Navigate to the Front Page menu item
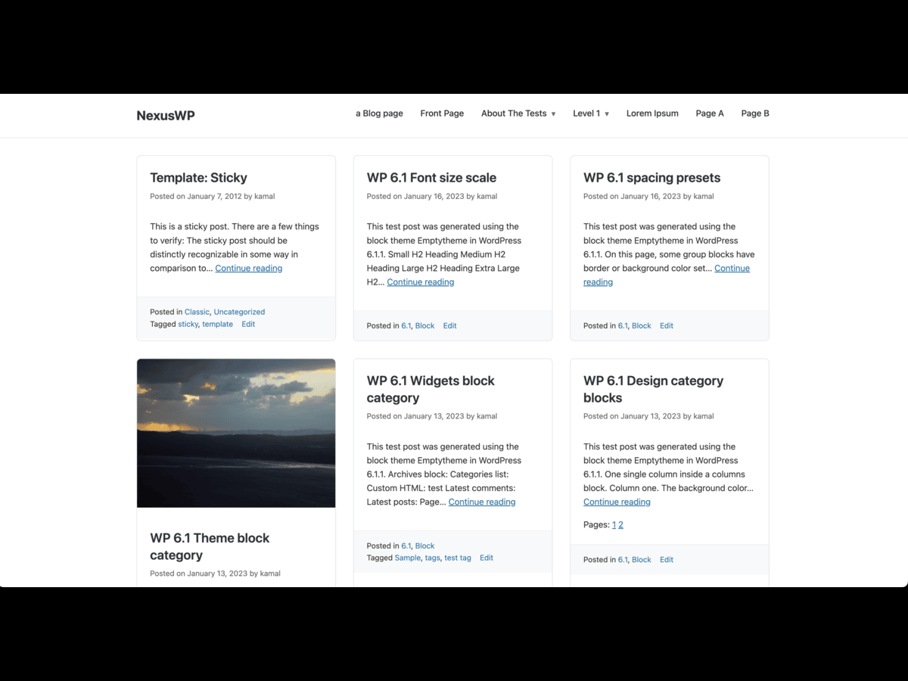Image resolution: width=908 pixels, height=681 pixels. (x=442, y=113)
